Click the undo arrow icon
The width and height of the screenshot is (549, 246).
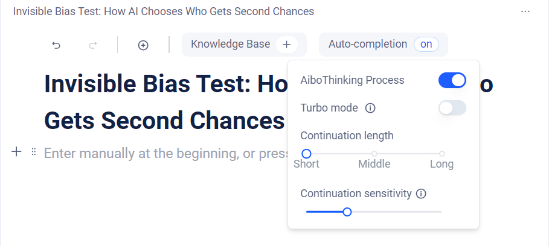[56, 45]
